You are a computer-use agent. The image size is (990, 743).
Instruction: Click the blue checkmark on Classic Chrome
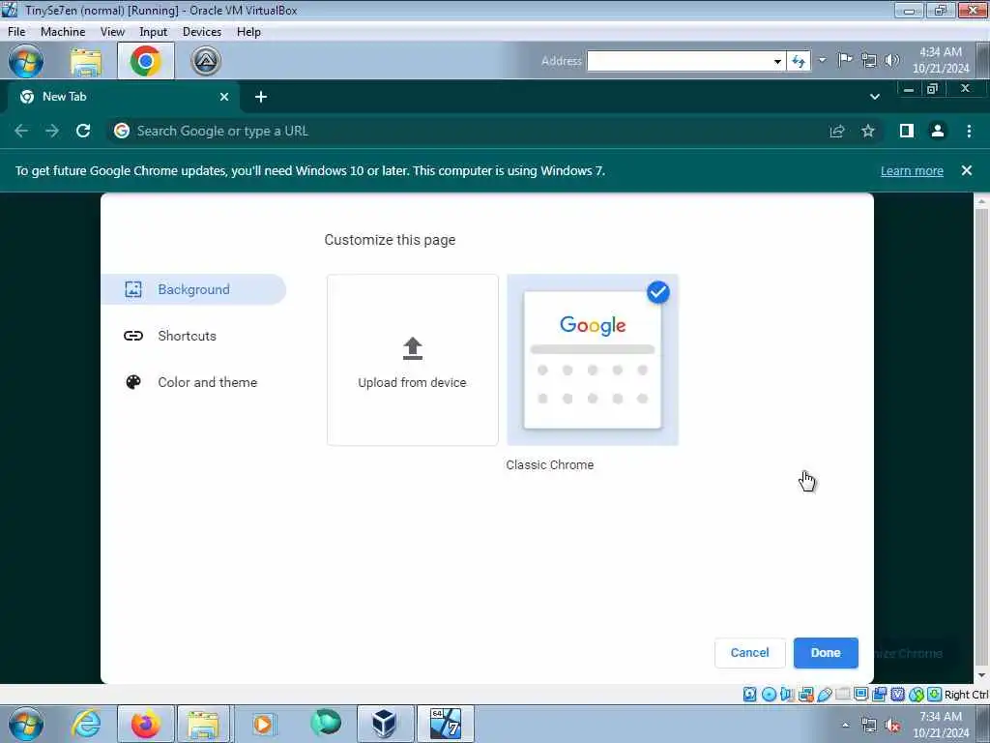coord(657,292)
